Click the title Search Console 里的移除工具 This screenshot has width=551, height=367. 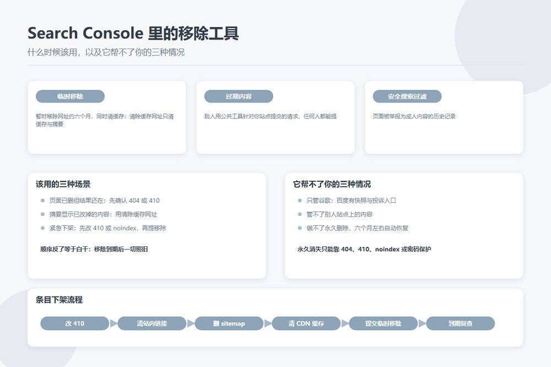(x=133, y=34)
